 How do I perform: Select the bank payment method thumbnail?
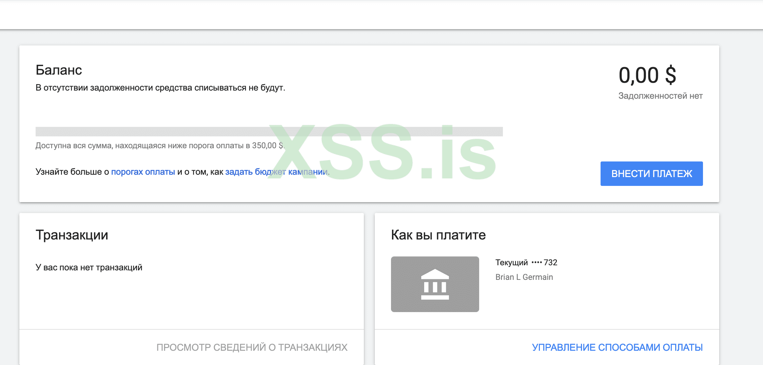435,284
